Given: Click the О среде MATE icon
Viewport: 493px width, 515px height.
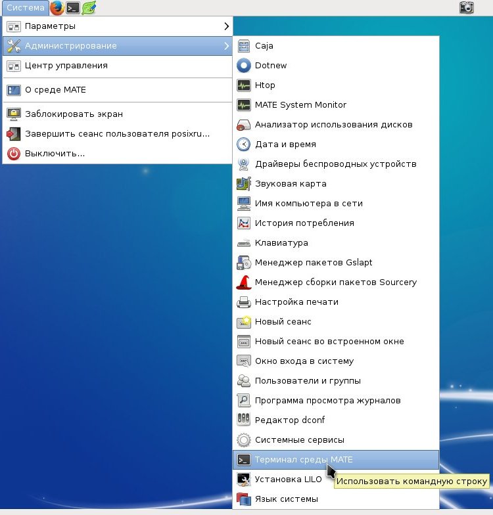Looking at the screenshot, I should [x=13, y=89].
